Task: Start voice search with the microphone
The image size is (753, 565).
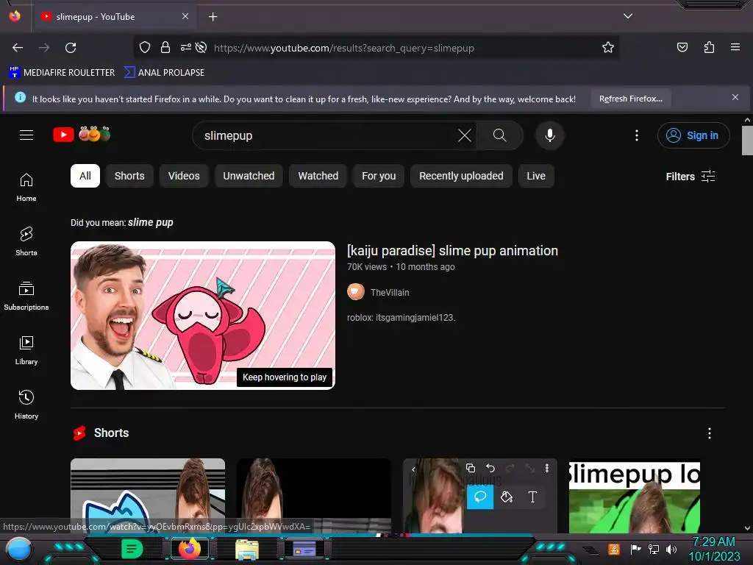Action: tap(550, 135)
